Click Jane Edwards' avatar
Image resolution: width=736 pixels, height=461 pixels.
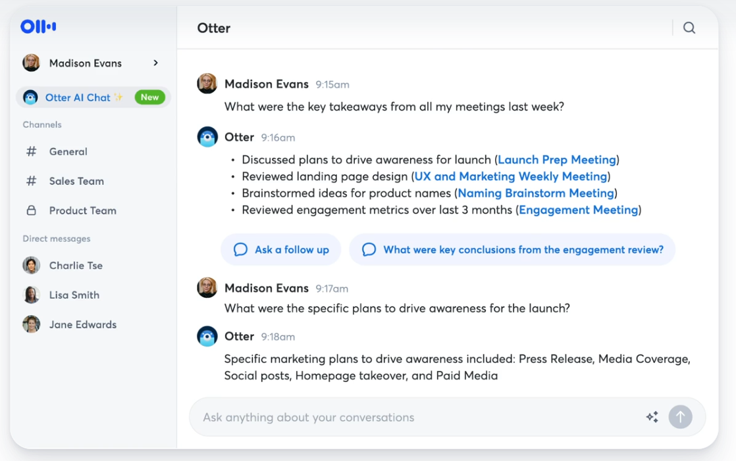32,324
